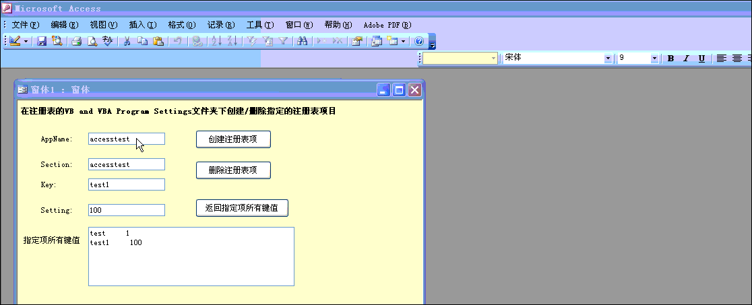Viewport: 752px width, 305px height.
Task: Click the Cut scissors icon
Action: 127,41
